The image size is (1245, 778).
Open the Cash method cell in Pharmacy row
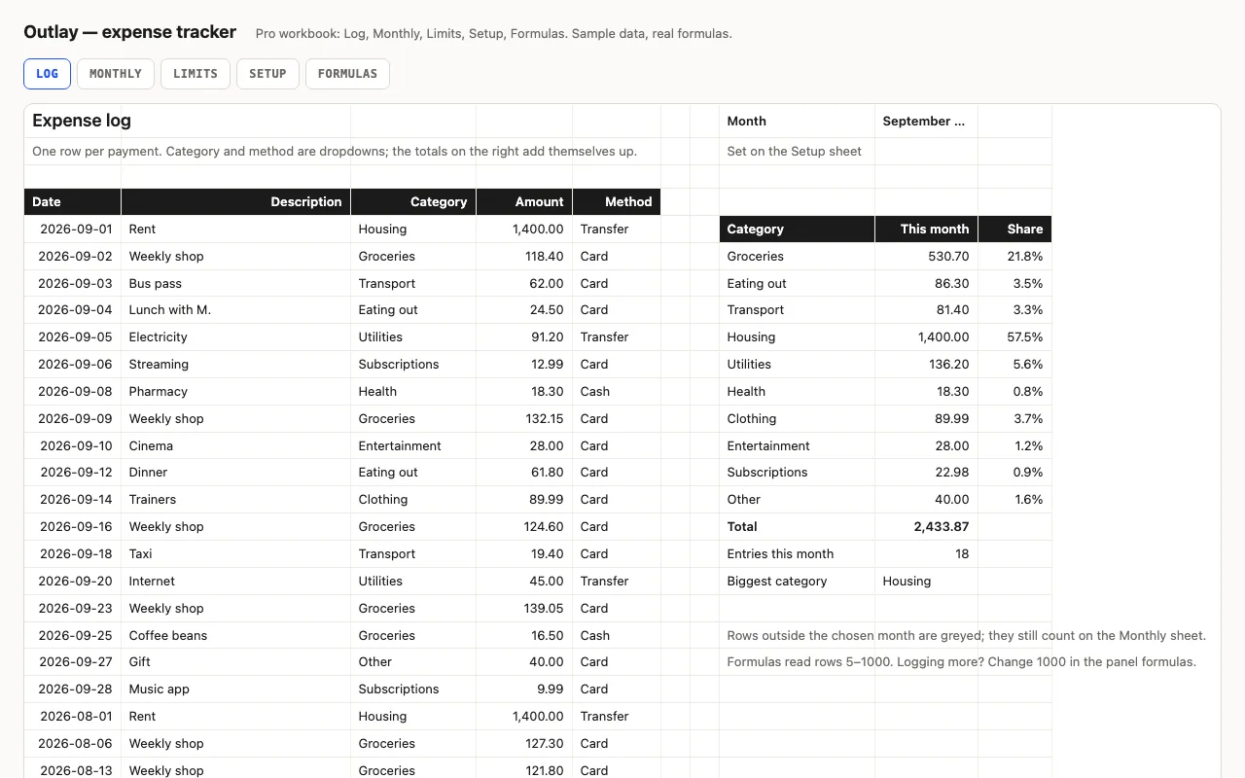coord(617,392)
